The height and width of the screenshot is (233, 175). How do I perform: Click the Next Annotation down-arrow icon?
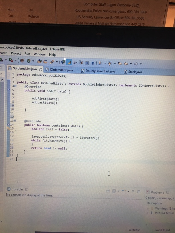pos(100,63)
